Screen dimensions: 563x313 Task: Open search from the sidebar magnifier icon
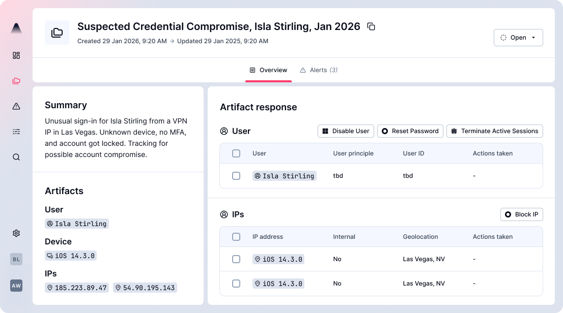click(16, 157)
